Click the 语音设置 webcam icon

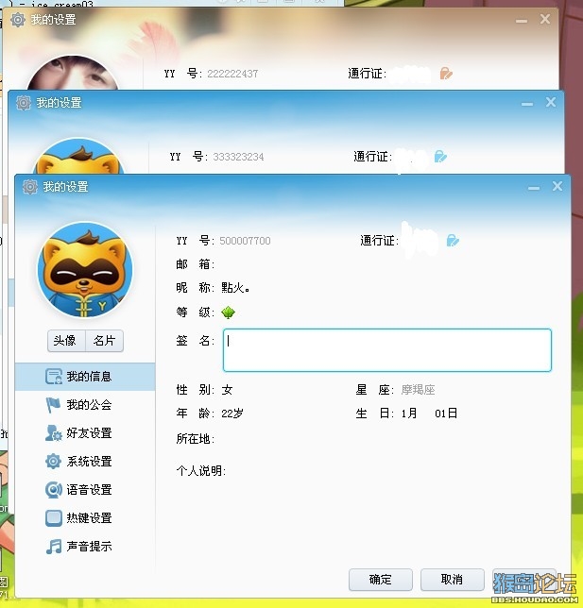(54, 490)
